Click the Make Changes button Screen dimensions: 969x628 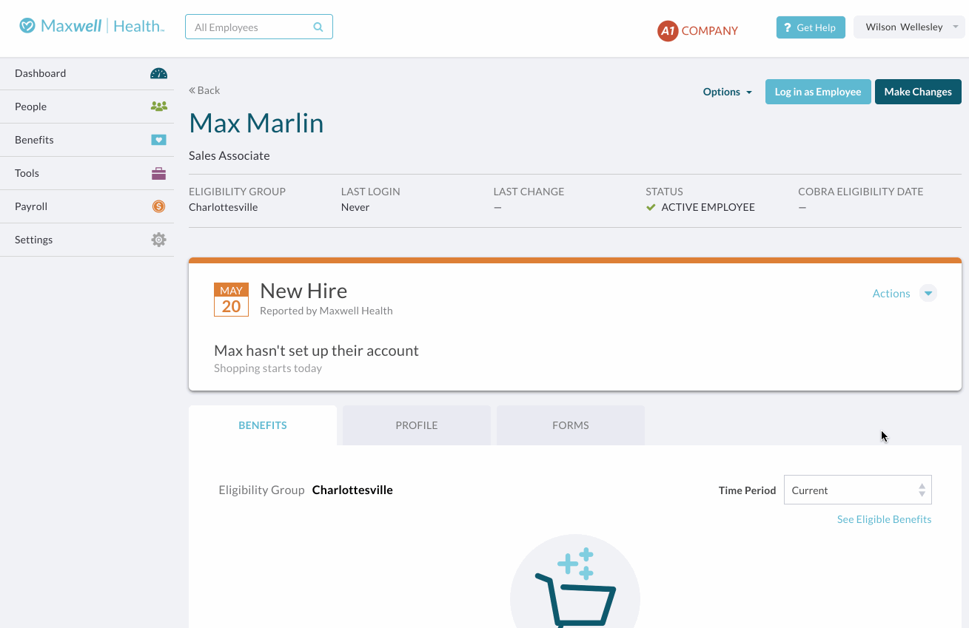click(918, 92)
